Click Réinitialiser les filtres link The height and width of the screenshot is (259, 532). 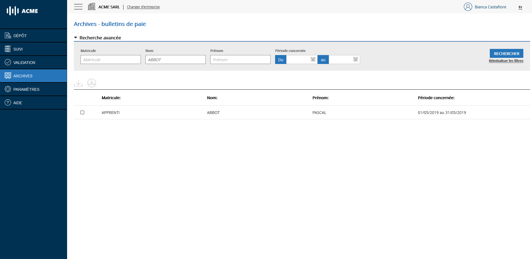tap(506, 61)
